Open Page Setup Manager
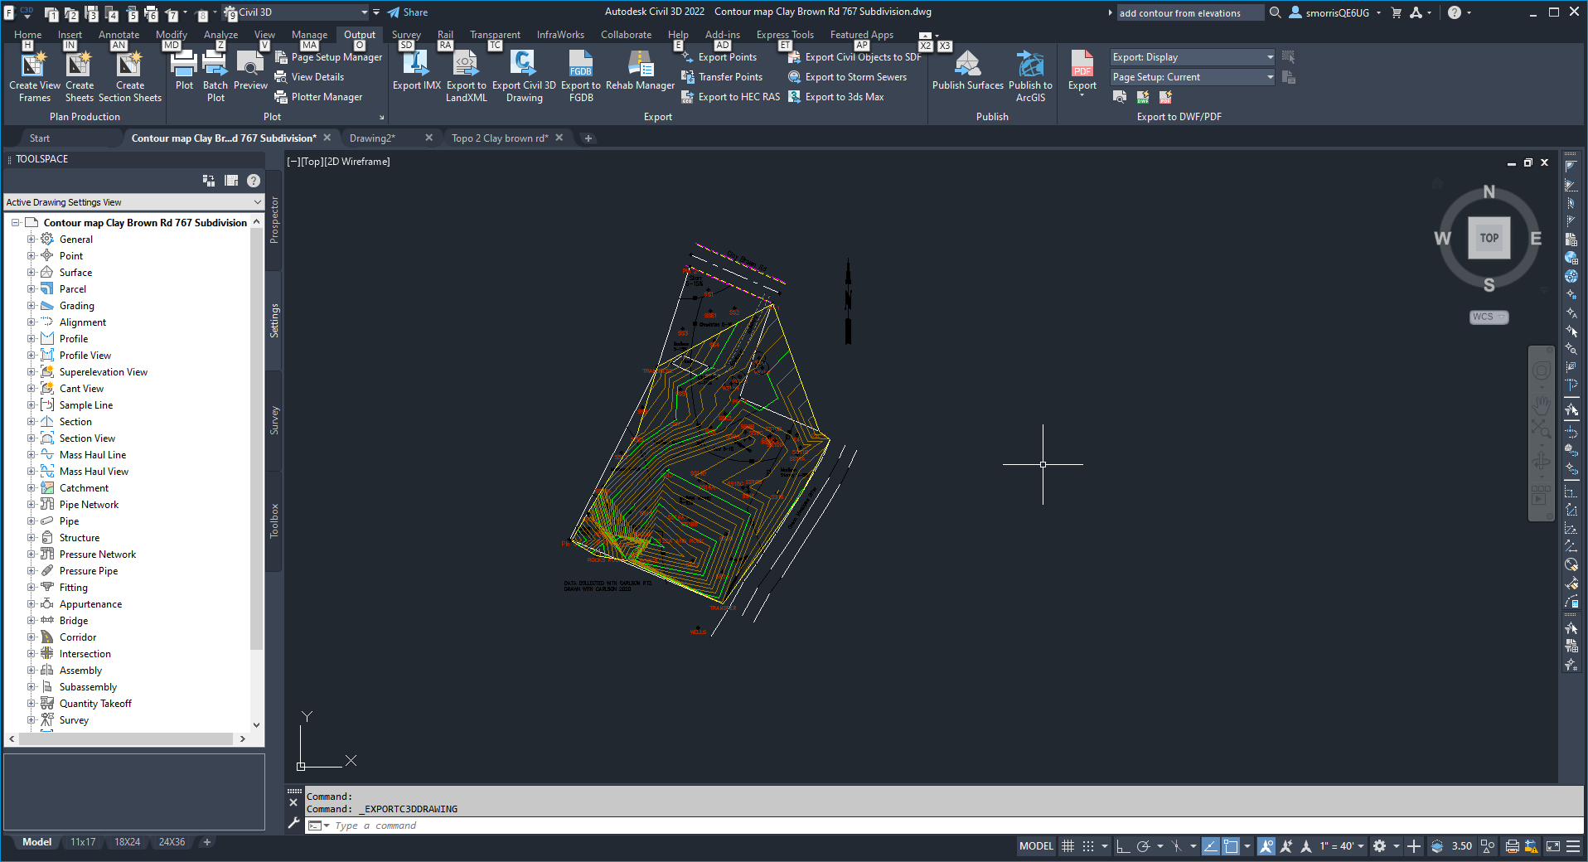Image resolution: width=1588 pixels, height=862 pixels. point(328,57)
